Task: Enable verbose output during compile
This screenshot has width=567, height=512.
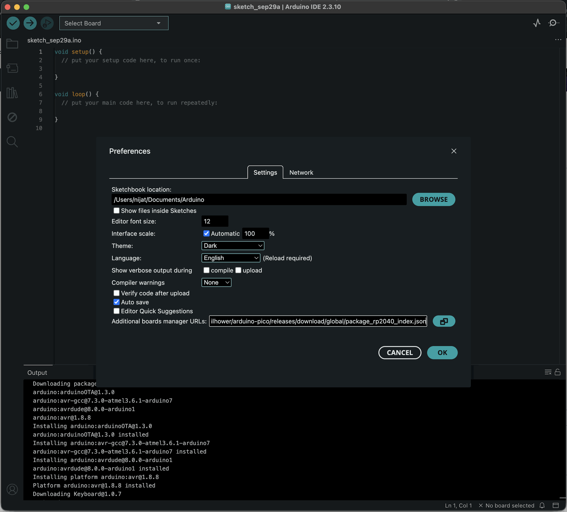Action: [206, 270]
